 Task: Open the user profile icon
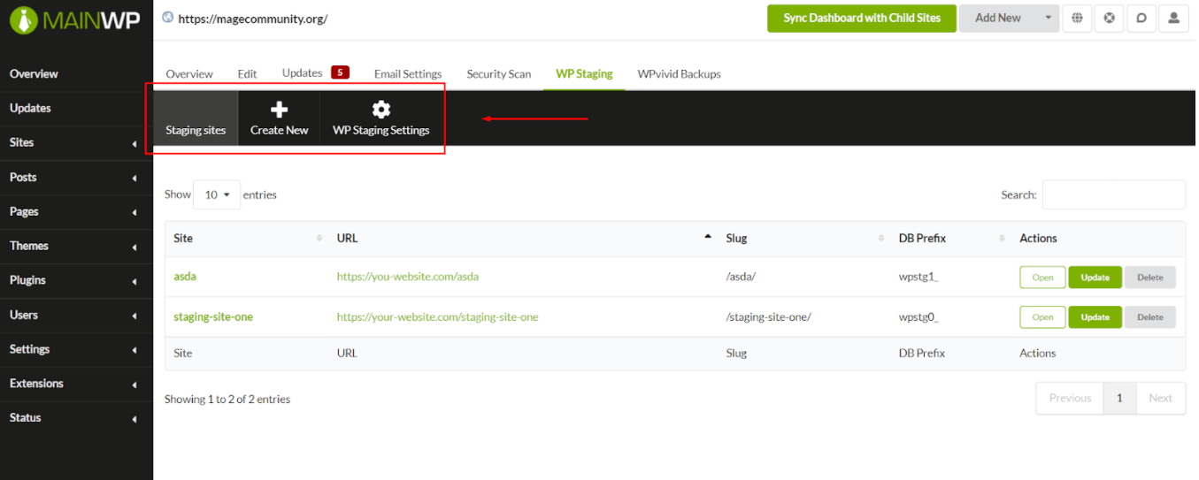(1173, 18)
